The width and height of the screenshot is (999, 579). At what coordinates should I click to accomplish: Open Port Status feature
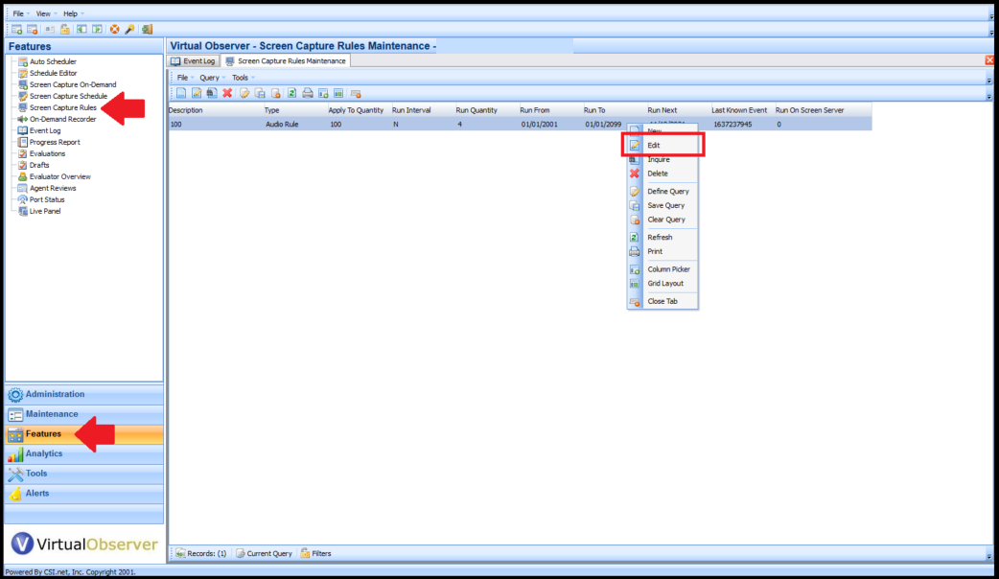pos(47,199)
